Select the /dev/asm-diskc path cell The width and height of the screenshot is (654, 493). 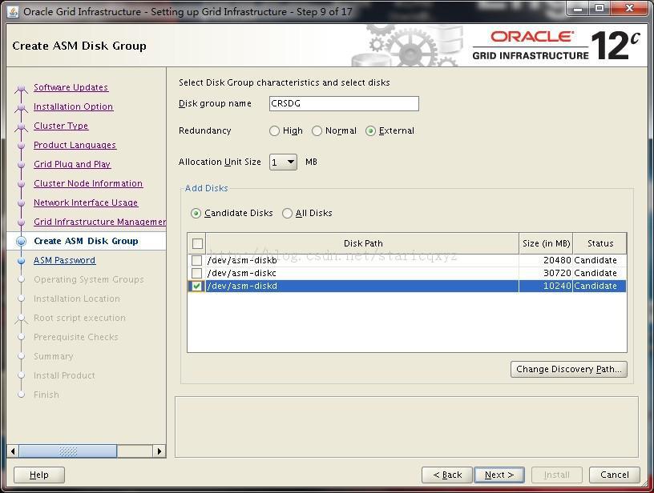362,273
